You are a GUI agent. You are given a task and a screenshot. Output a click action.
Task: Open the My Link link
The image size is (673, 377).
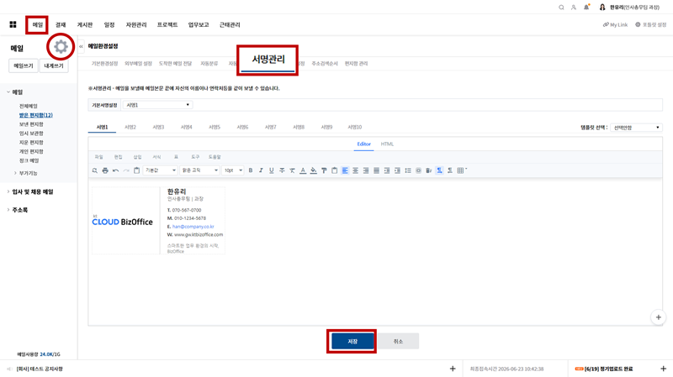point(615,25)
